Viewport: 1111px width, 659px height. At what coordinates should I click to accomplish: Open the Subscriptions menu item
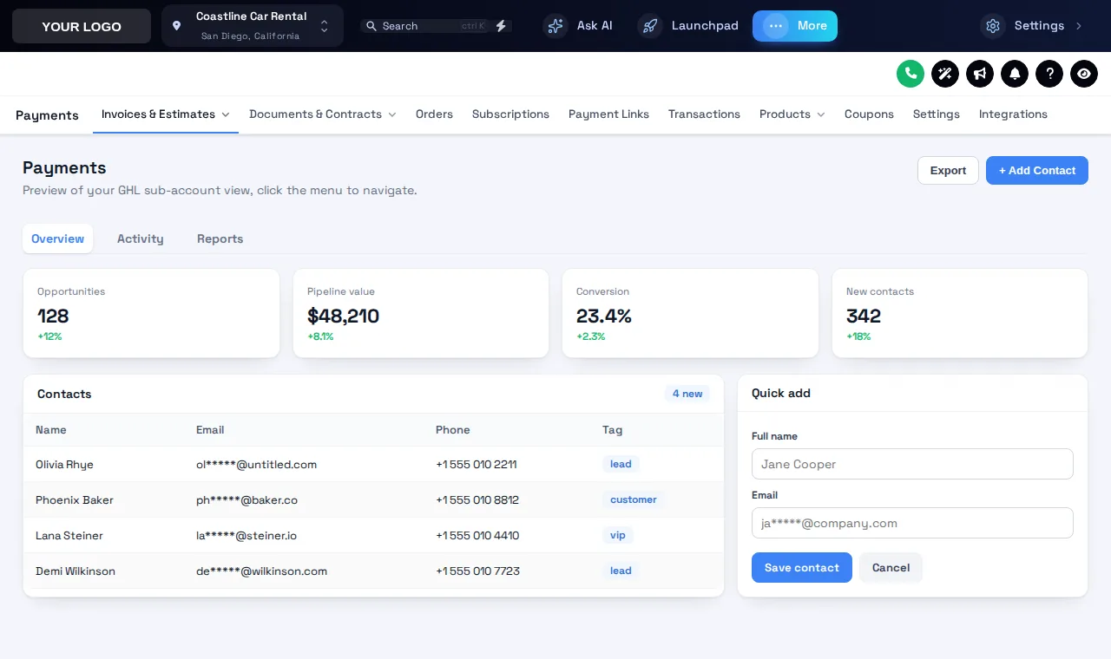click(x=510, y=114)
